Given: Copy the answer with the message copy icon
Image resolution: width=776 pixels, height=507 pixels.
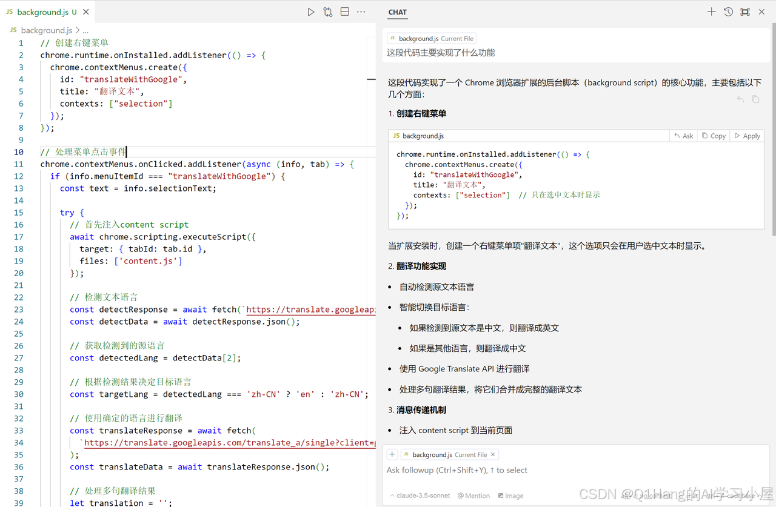Looking at the screenshot, I should (755, 99).
